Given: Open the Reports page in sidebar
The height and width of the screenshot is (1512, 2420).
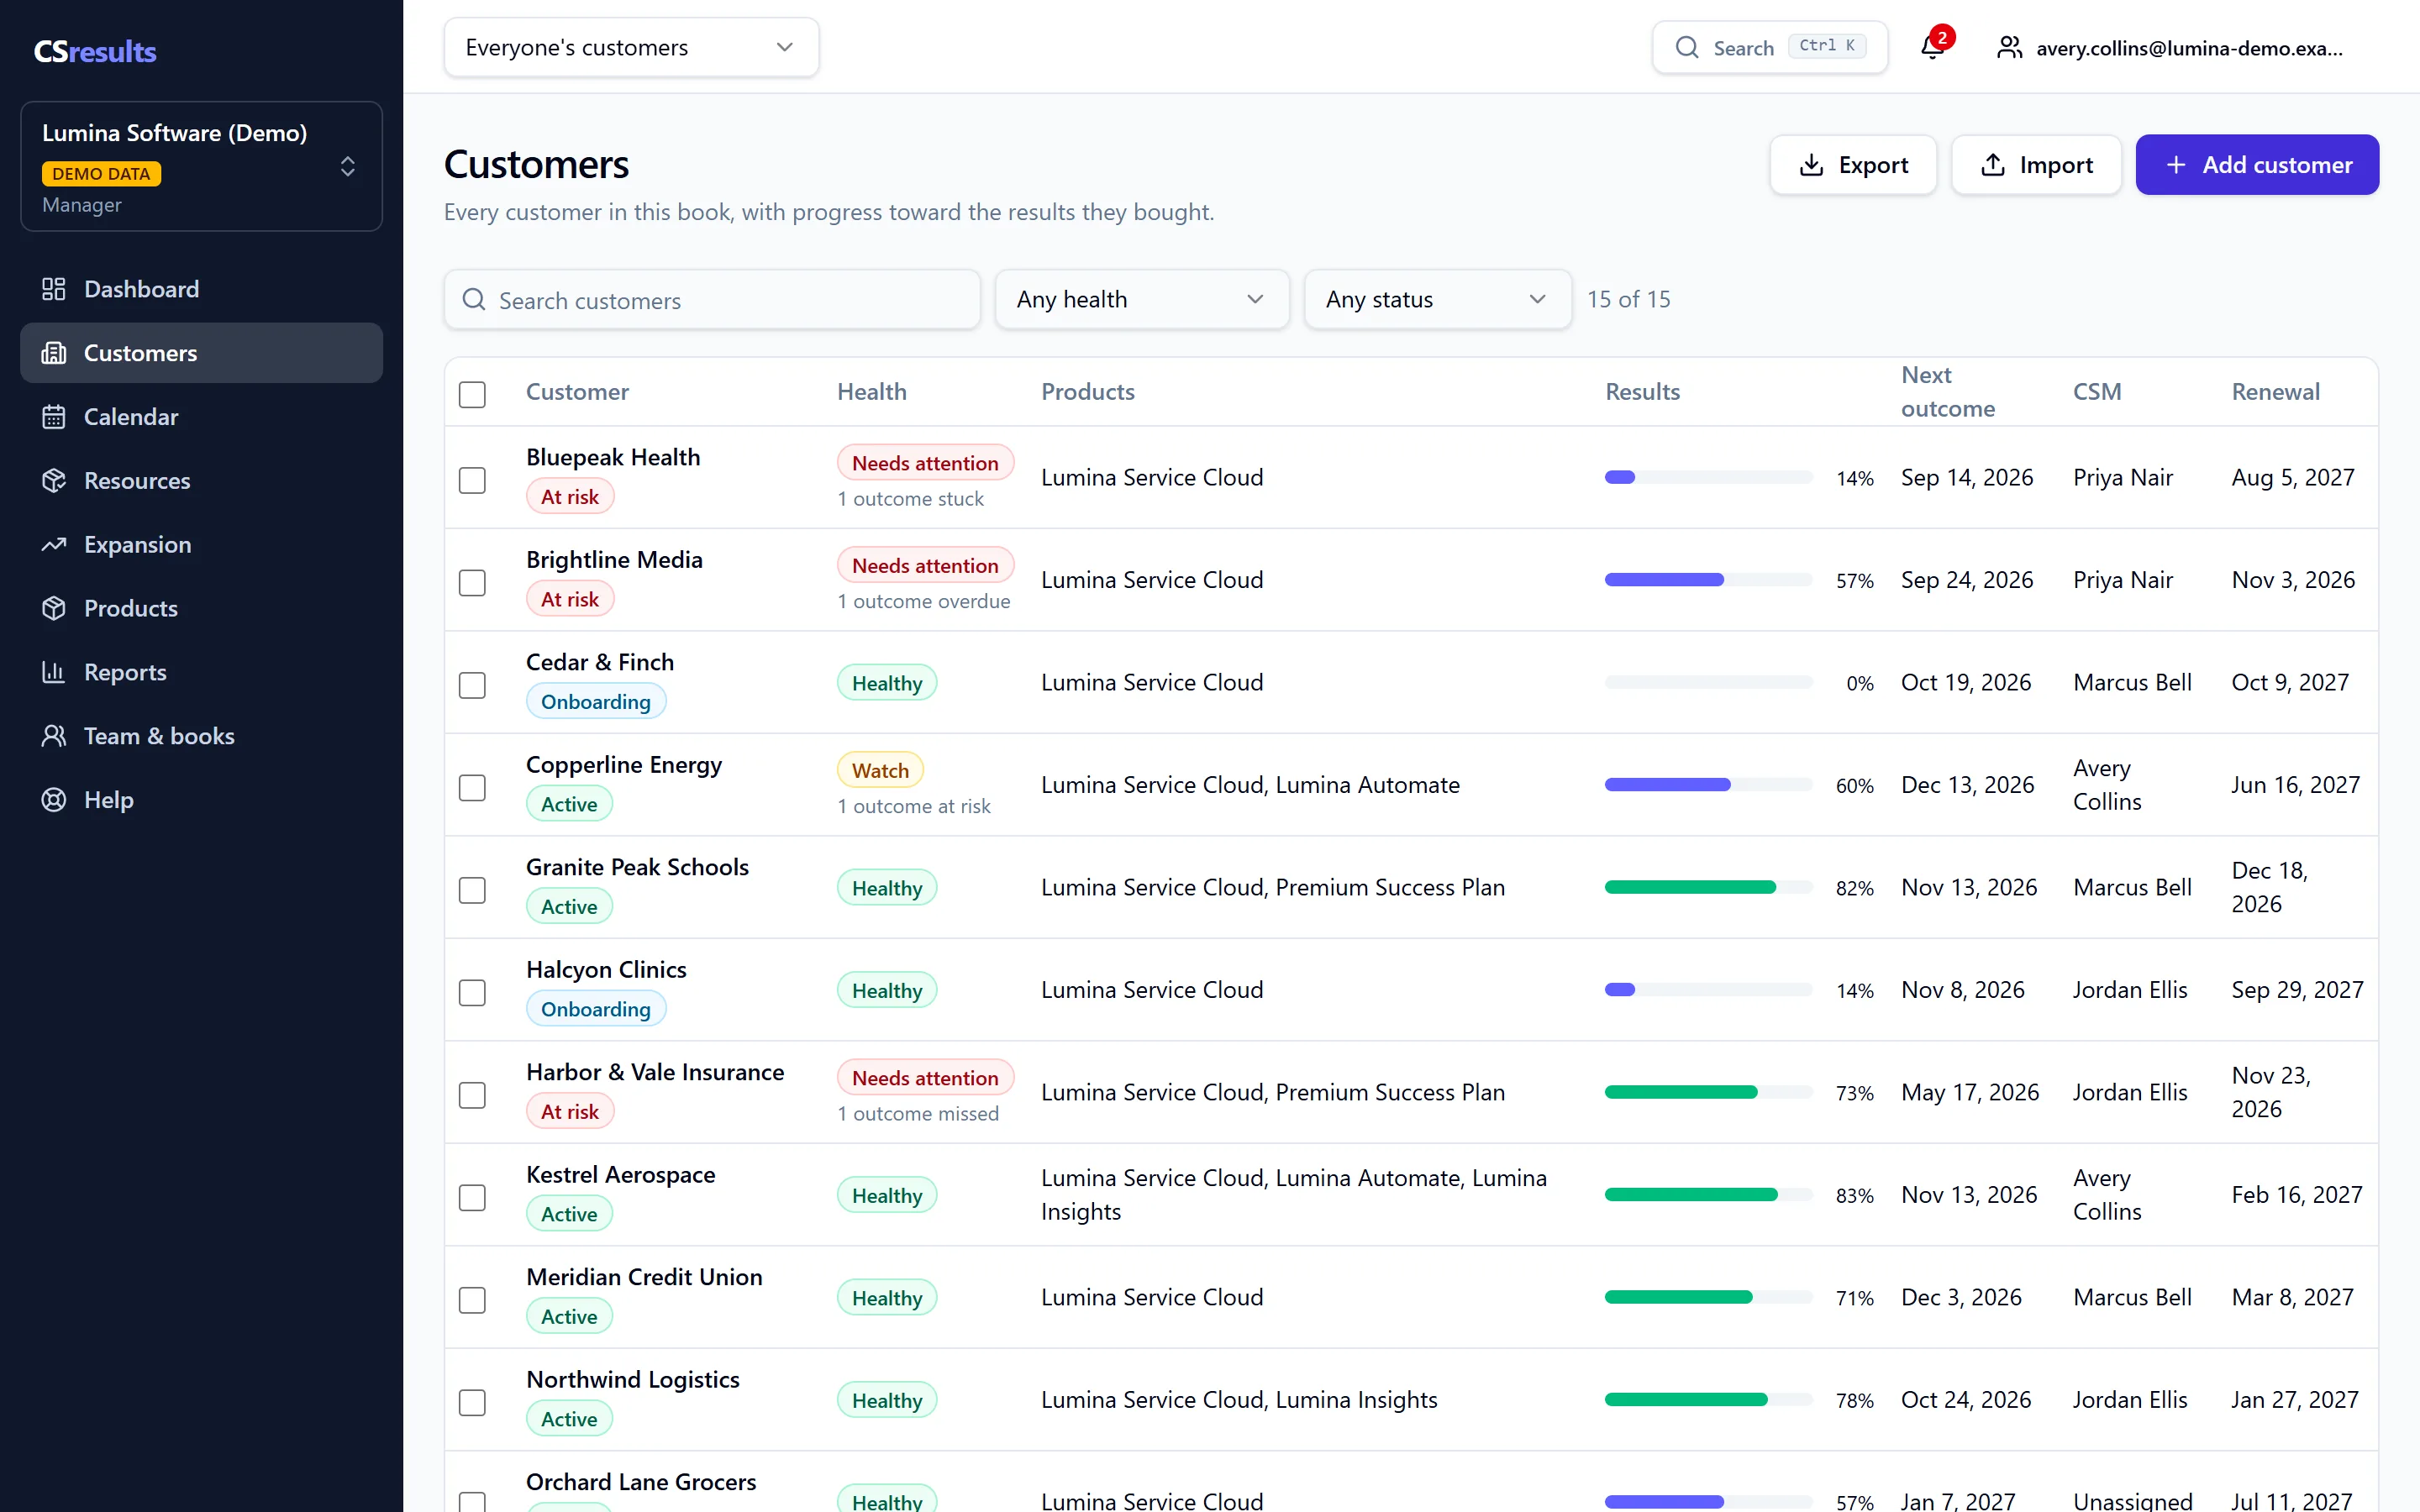Looking at the screenshot, I should (201, 672).
